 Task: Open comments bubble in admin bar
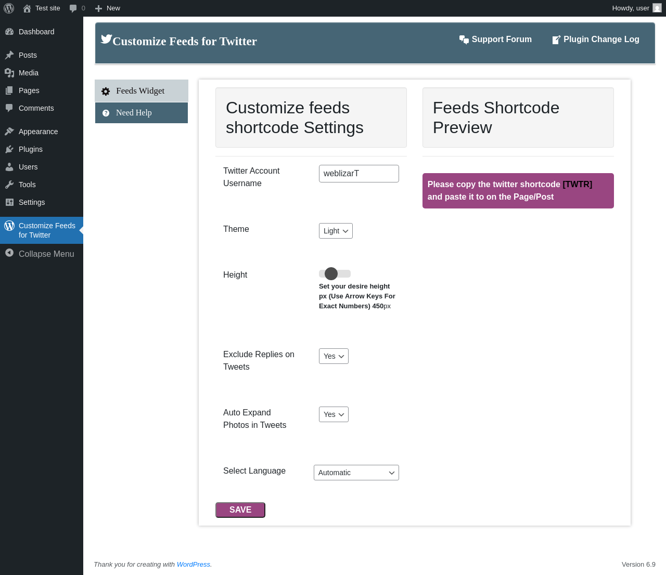73,8
